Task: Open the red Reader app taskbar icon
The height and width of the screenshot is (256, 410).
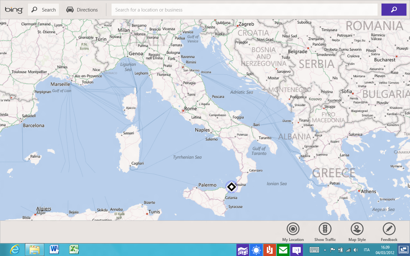Action: click(270, 250)
